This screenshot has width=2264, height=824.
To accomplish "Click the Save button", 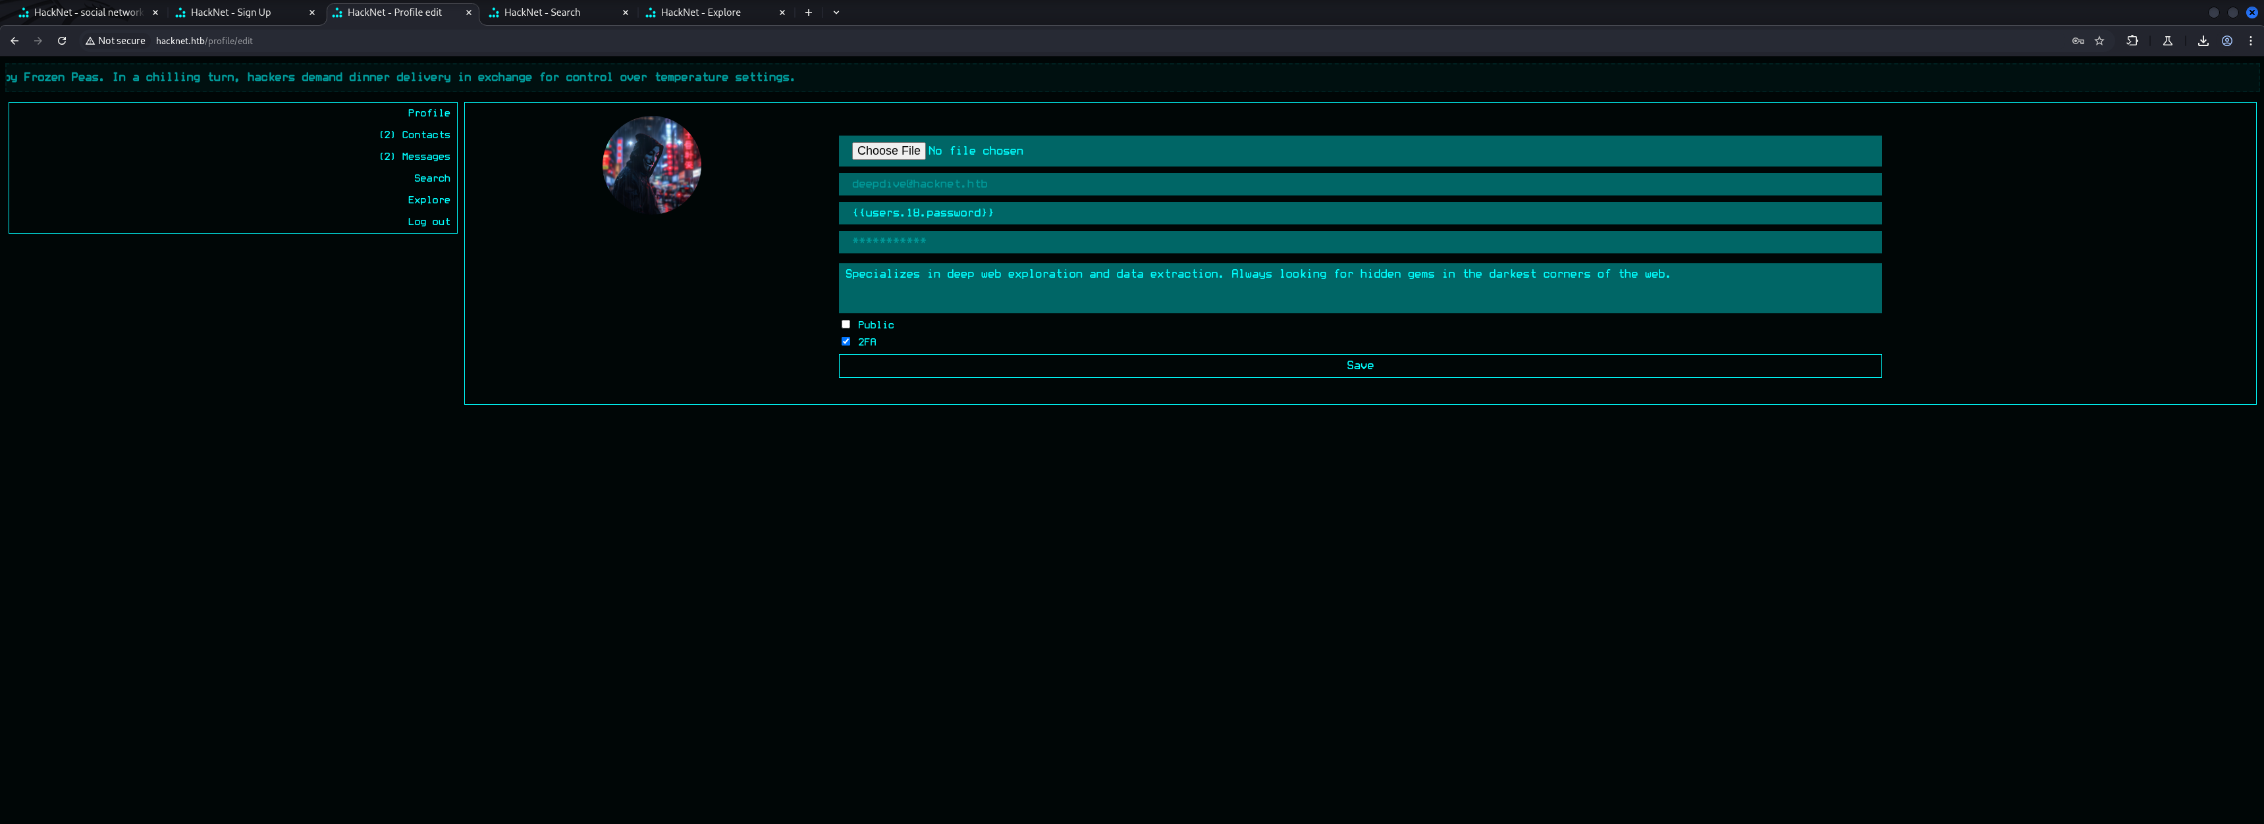I will (1359, 365).
